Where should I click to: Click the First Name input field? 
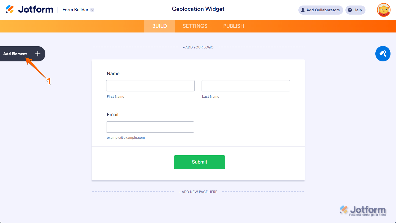150,86
